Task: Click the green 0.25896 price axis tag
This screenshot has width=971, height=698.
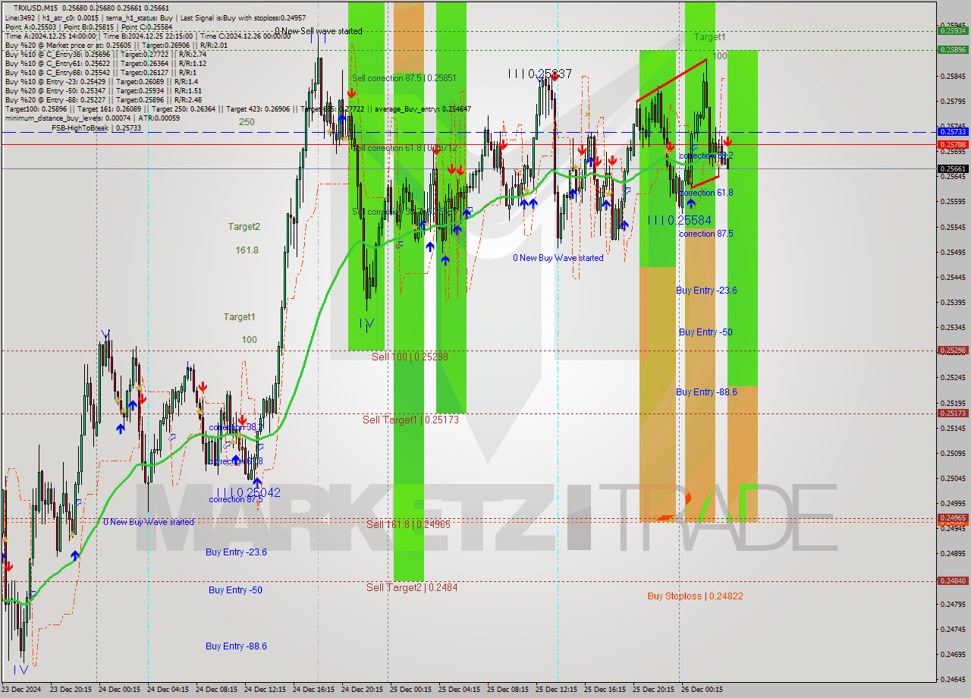Action: [x=953, y=49]
